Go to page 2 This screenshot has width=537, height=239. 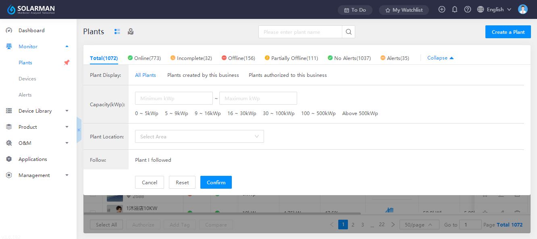[x=353, y=225]
